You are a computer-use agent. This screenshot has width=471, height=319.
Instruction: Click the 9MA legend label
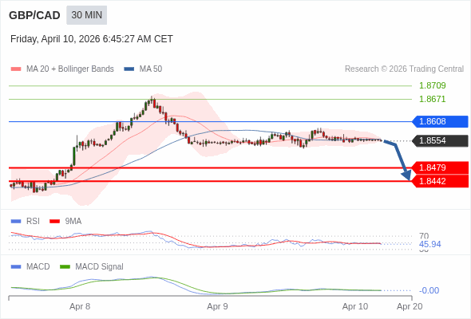(x=73, y=222)
